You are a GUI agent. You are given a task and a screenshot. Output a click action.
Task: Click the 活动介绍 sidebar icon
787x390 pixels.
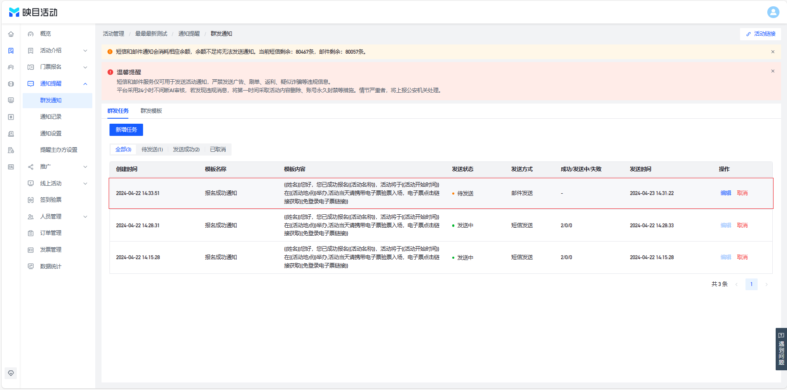coord(31,51)
